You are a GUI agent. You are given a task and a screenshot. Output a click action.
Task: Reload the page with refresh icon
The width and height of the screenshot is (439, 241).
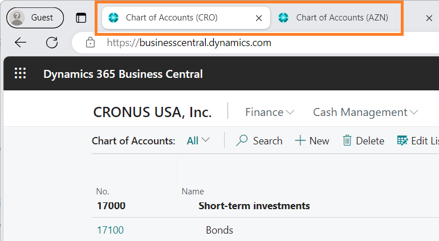click(x=52, y=43)
